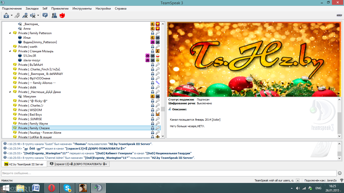Viewport: 344px width, 193px height.
Task: Select user Микулин
Action: point(30,96)
